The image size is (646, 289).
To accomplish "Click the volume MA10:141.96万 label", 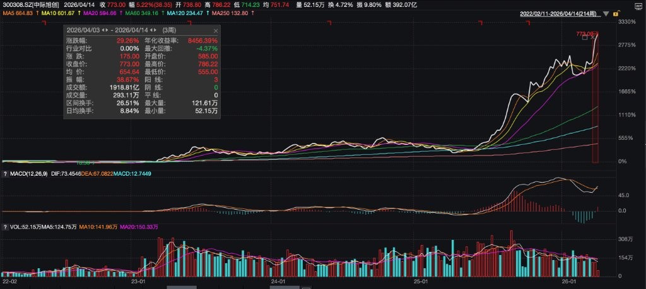I will coord(97,227).
